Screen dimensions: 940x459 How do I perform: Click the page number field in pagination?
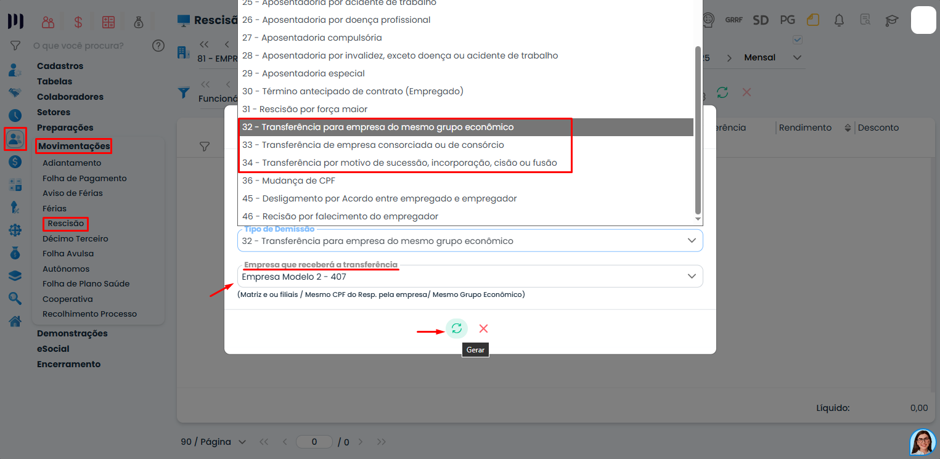(314, 442)
